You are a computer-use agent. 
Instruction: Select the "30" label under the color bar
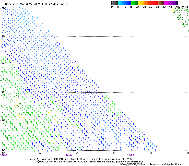point(151,7)
